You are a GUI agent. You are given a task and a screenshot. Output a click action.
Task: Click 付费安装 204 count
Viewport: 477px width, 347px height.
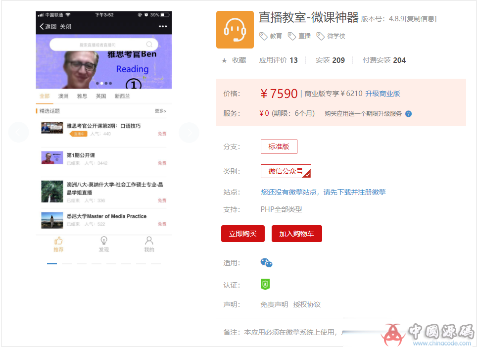coord(384,60)
